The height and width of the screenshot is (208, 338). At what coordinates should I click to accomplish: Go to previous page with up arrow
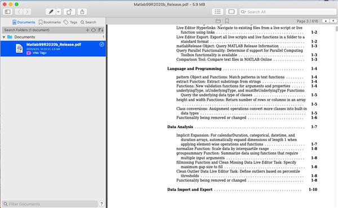click(x=326, y=21)
